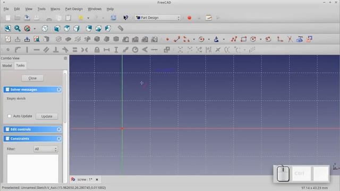The width and height of the screenshot is (340, 191).
Task: Select the Trim edge tool
Action: click(290, 39)
